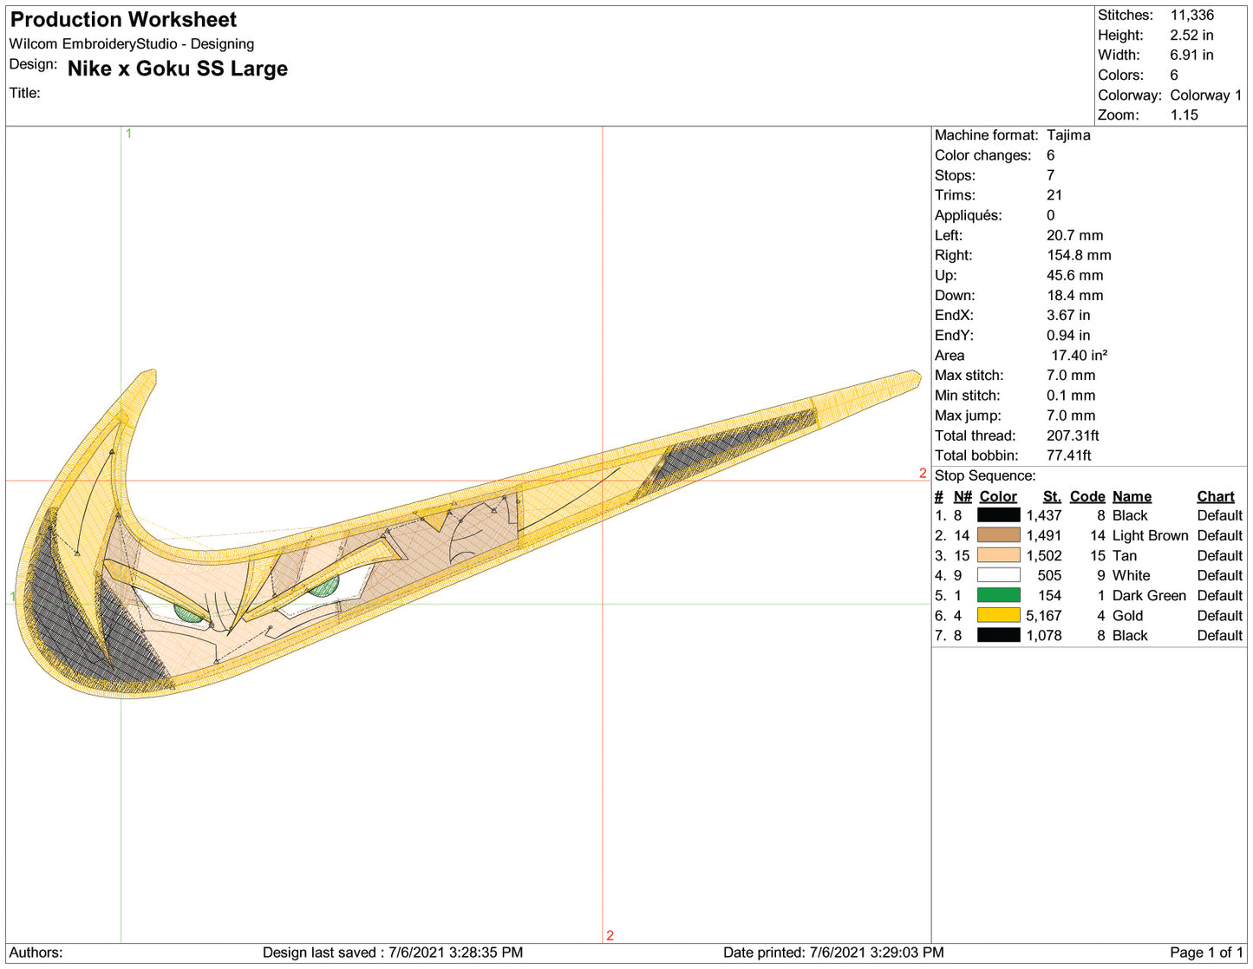Click the Colorway value 'Colorway 1'
The width and height of the screenshot is (1253, 969).
[x=1205, y=95]
